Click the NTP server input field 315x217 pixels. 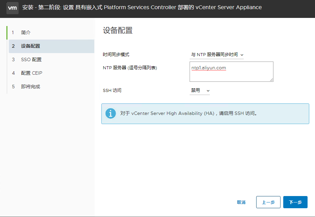pos(231,72)
